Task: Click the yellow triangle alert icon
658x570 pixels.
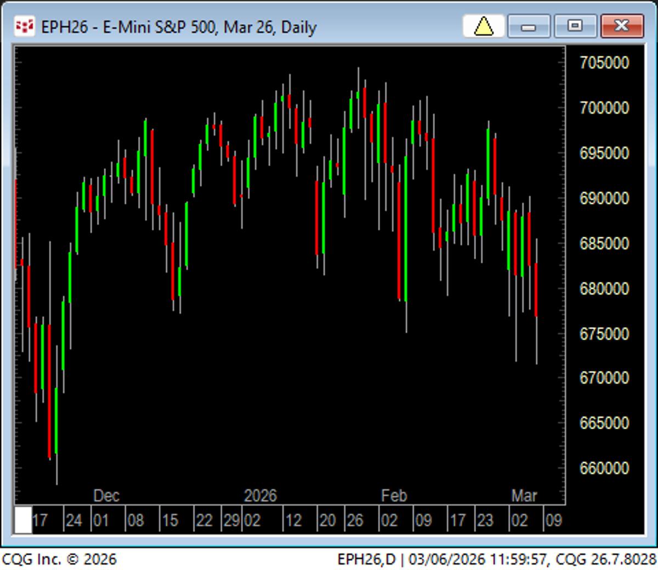Action: click(483, 26)
